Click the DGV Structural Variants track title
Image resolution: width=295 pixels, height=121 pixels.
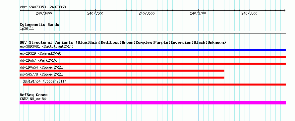coord(123,42)
